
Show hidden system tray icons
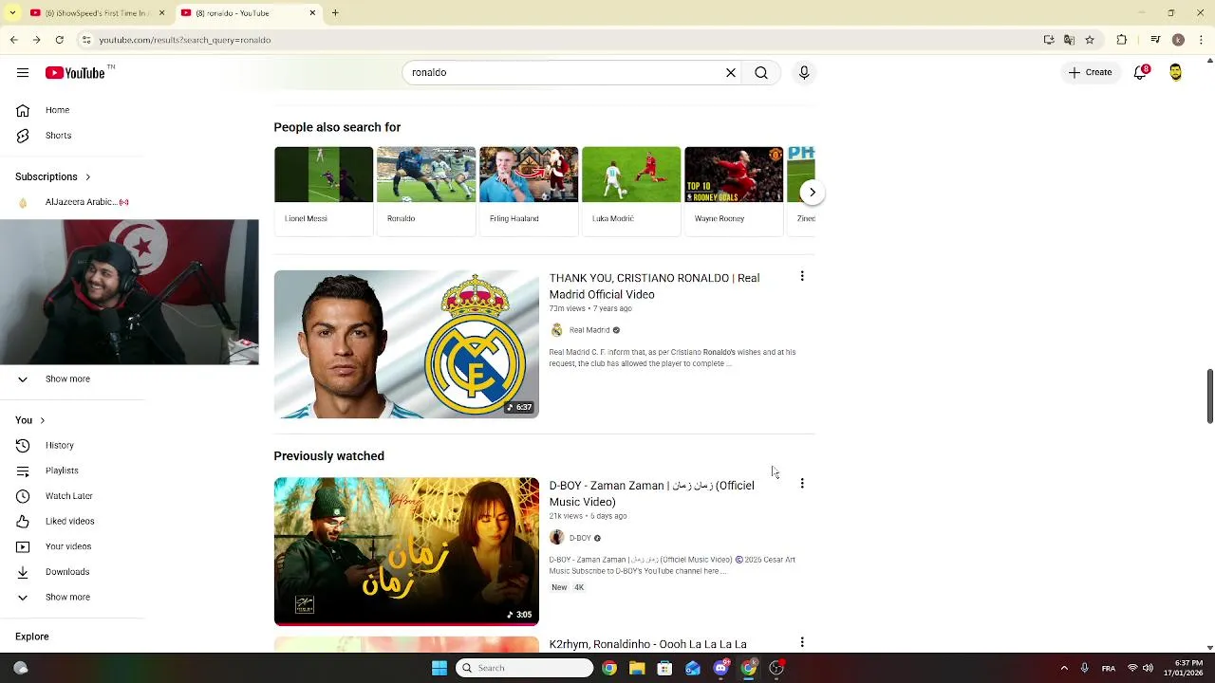pos(1064,668)
